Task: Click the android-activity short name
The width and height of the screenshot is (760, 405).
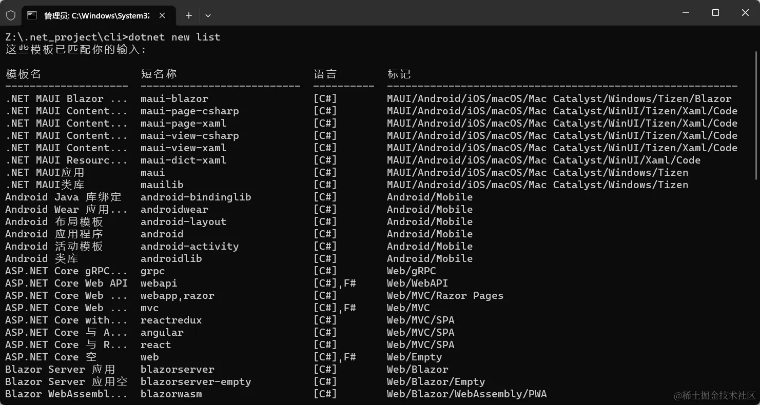Action: click(190, 246)
